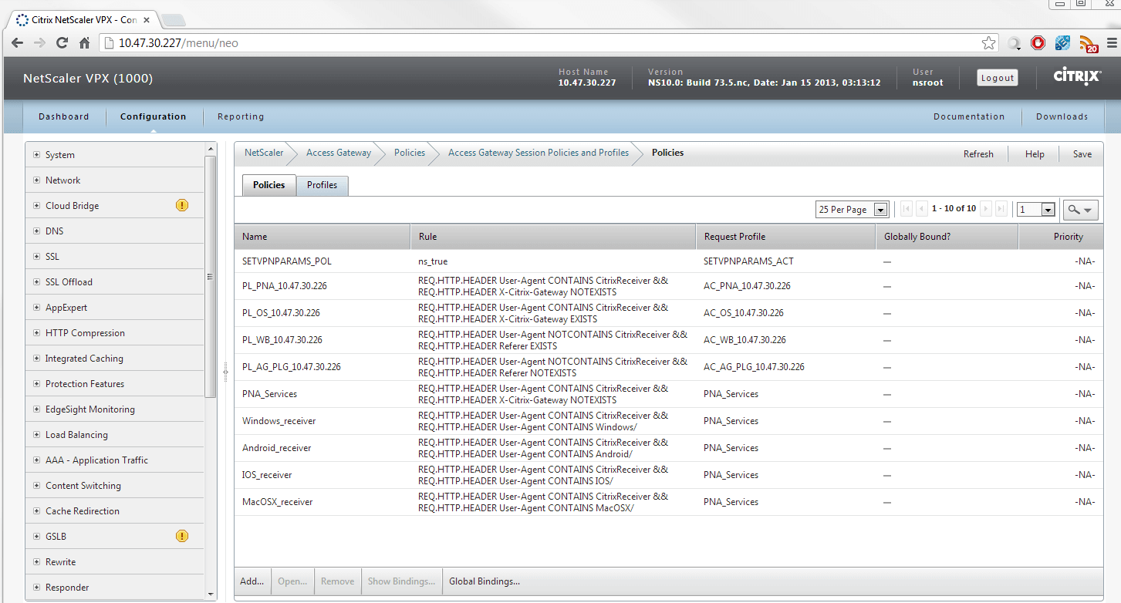Sort by the Request Profile column
This screenshot has width=1121, height=603.
coord(785,237)
